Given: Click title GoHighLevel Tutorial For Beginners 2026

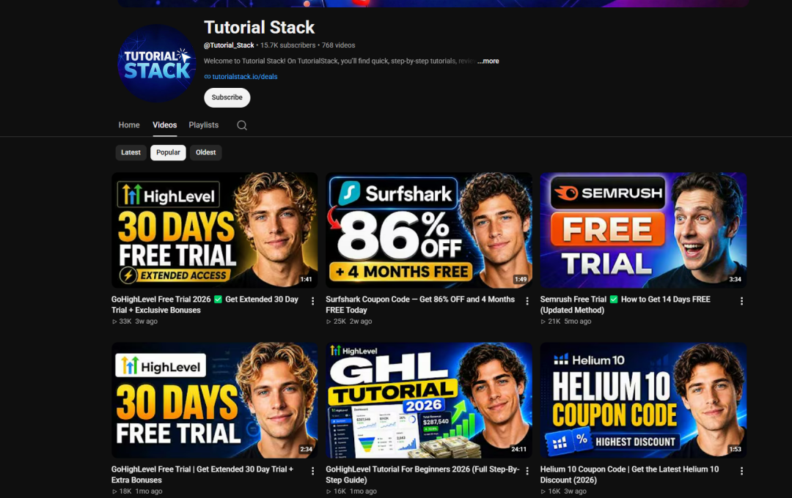Looking at the screenshot, I should [x=422, y=475].
